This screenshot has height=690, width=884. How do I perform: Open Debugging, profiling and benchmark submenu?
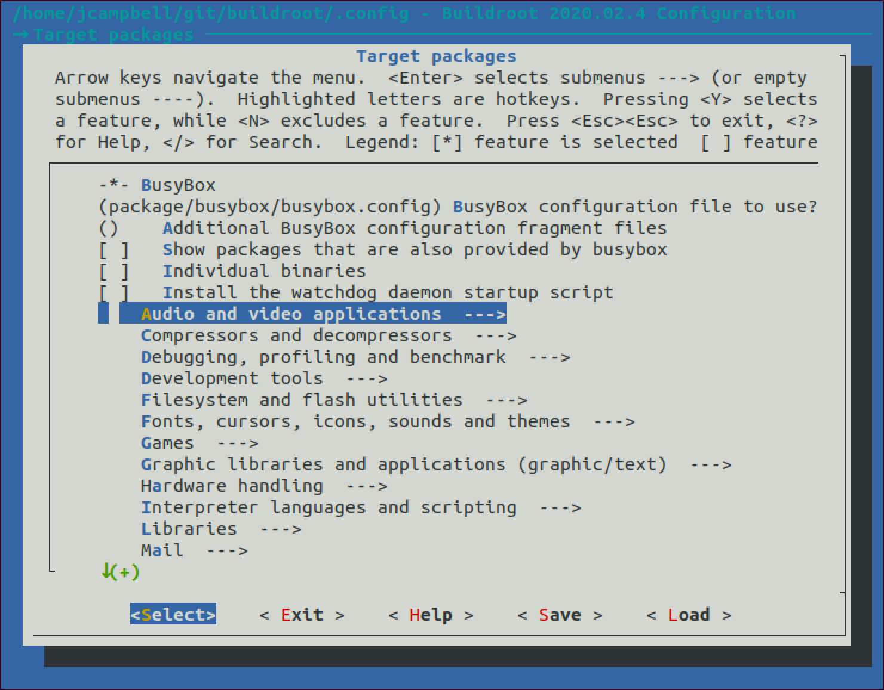355,357
